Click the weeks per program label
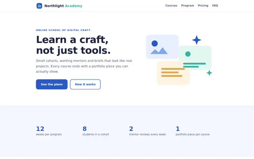Image resolution: width=254 pixels, height=159 pixels. (49, 134)
